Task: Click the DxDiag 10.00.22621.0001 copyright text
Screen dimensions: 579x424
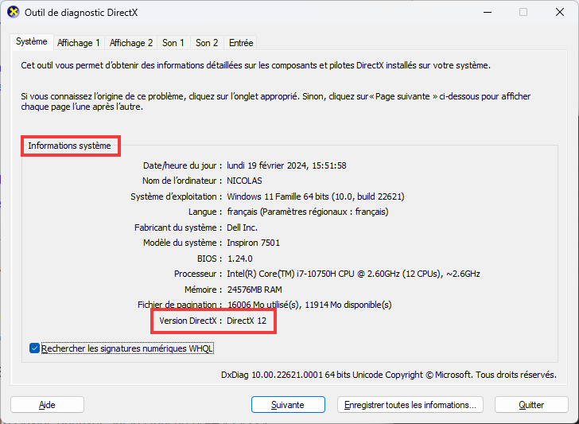Action: [389, 375]
